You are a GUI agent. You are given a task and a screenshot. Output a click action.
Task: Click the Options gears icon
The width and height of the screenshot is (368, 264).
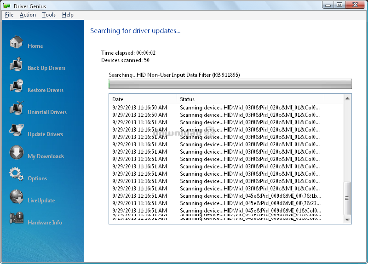[16, 174]
